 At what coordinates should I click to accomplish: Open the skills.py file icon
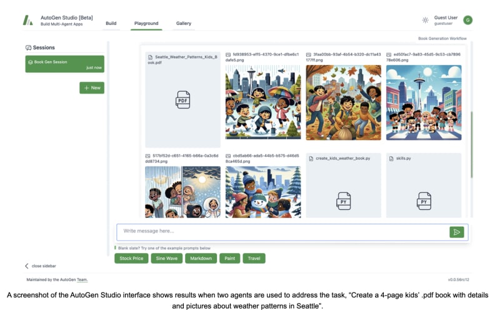pyautogui.click(x=424, y=200)
